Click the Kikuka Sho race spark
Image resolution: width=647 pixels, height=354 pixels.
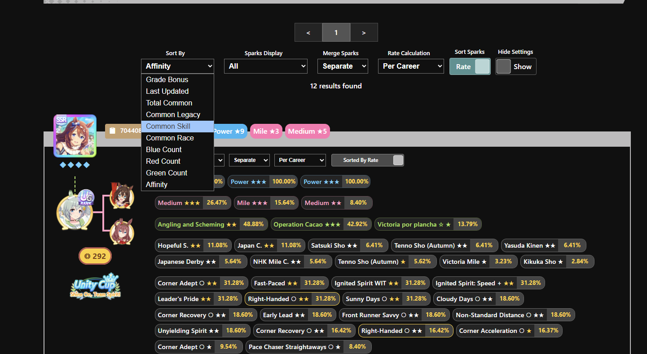pyautogui.click(x=557, y=262)
